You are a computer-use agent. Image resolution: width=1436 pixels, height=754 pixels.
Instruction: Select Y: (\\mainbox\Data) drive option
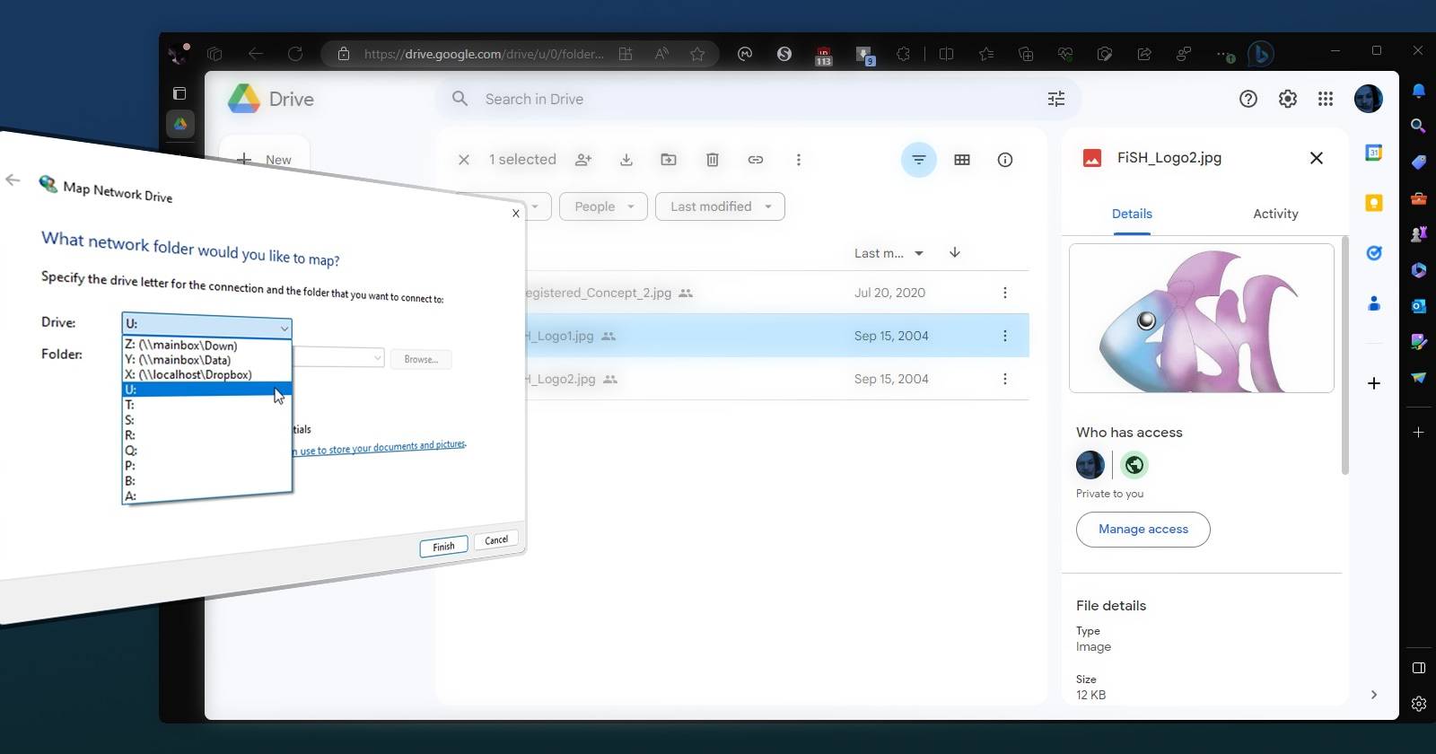click(x=206, y=360)
